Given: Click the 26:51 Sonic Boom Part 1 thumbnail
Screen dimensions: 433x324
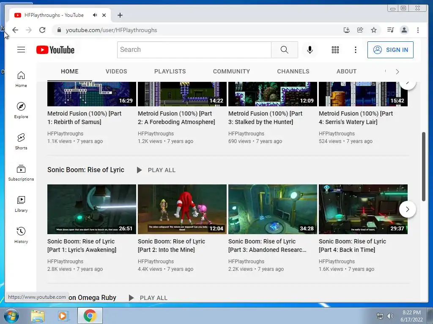Looking at the screenshot, I should pos(92,209).
